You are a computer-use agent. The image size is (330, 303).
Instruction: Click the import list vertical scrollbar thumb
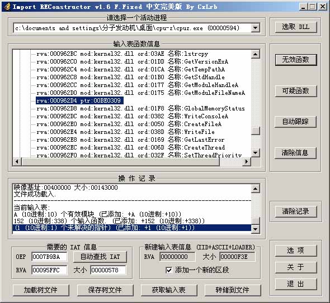coord(256,131)
